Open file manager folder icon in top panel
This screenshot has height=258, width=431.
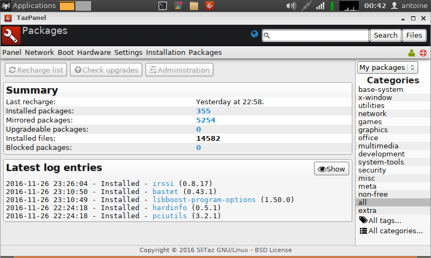[x=194, y=6]
